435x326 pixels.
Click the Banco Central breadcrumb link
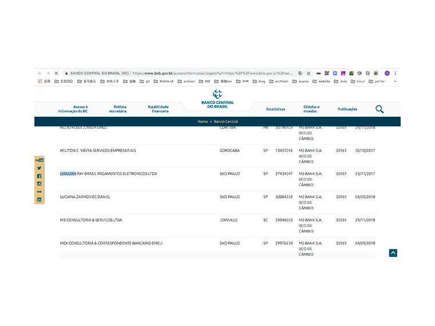coord(226,121)
